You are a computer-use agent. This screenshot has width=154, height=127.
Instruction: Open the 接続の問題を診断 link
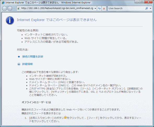coord(33,56)
